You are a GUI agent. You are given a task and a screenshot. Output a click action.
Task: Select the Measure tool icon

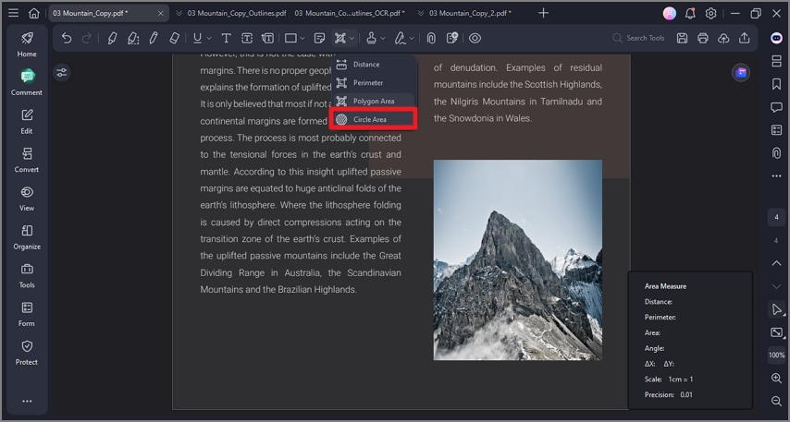click(x=340, y=38)
